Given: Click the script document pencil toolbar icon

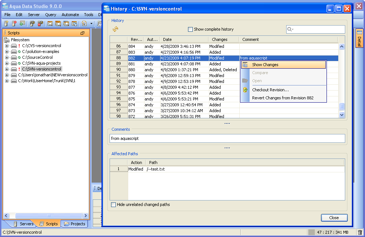Looking at the screenshot, I should point(84,23).
